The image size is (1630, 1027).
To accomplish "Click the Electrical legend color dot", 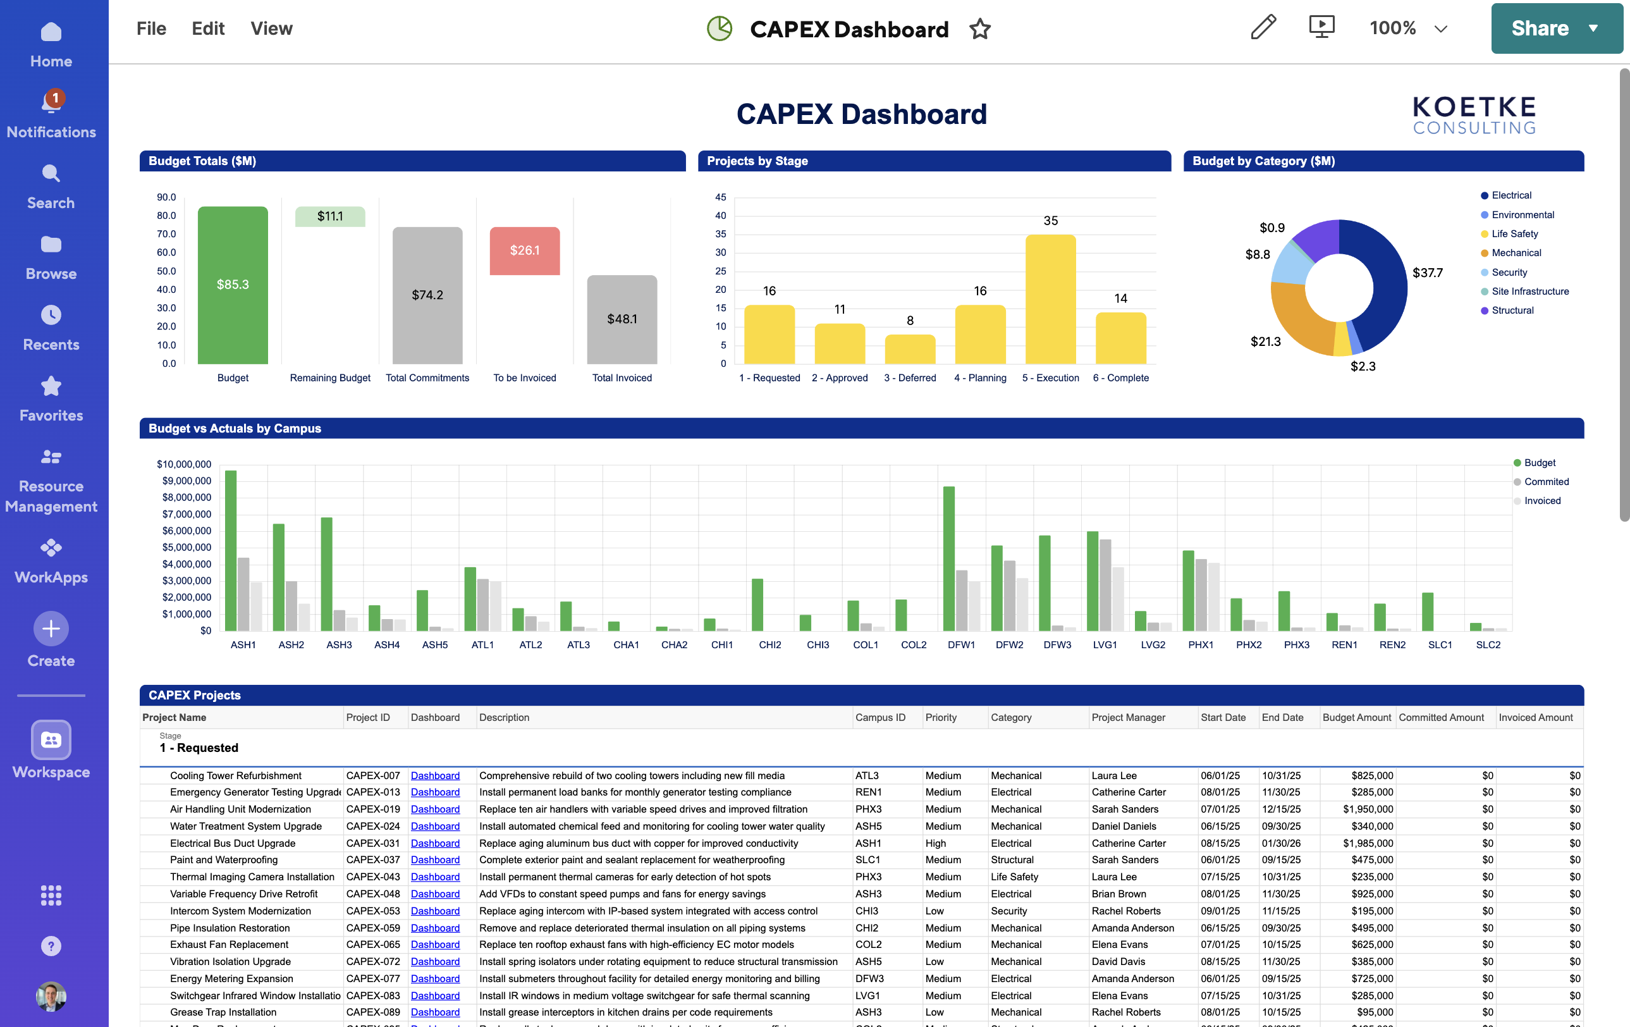I will [1485, 195].
